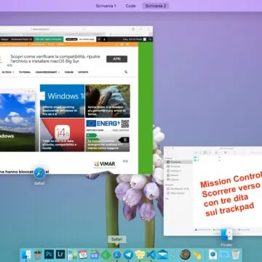Open the energy label article thumbnail

108,135
